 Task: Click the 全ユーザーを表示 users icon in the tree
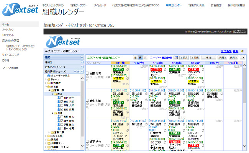tap(49, 76)
